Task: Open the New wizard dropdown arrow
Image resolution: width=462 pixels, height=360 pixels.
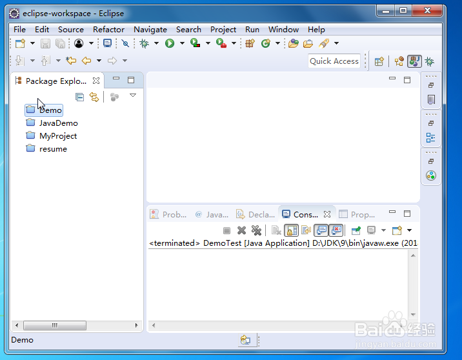Action: coord(32,44)
